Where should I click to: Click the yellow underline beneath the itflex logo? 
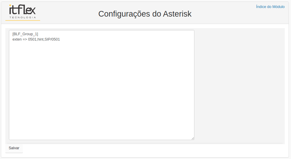(x=23, y=20)
